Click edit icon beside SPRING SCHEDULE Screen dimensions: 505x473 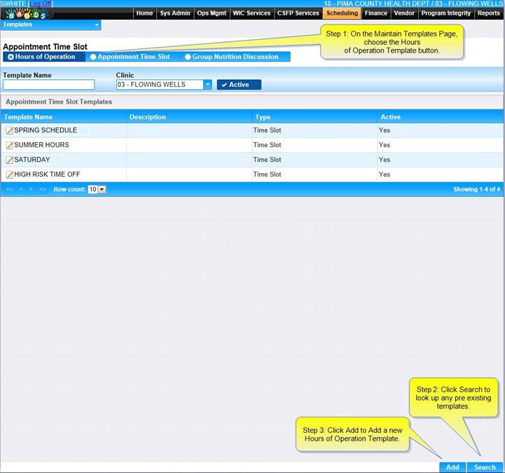click(x=9, y=130)
